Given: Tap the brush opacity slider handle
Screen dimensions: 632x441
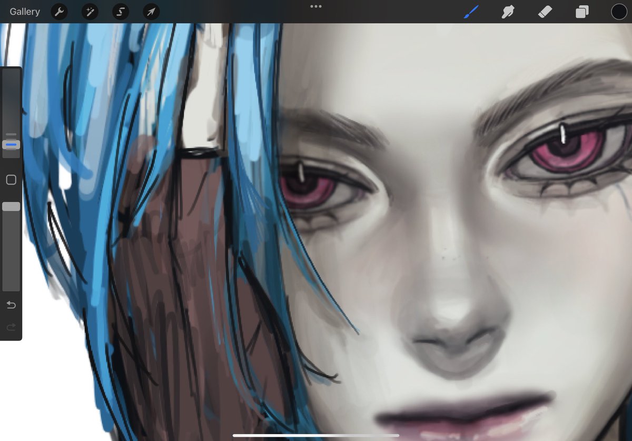Looking at the screenshot, I should click(11, 207).
